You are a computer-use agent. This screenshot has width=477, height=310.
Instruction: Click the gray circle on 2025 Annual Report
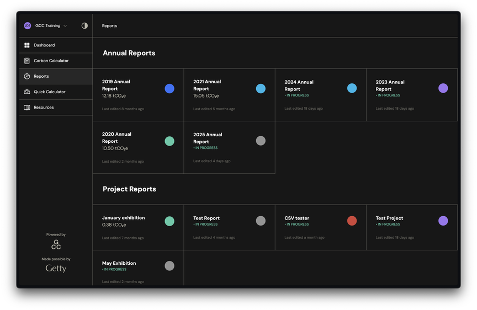[x=261, y=141]
